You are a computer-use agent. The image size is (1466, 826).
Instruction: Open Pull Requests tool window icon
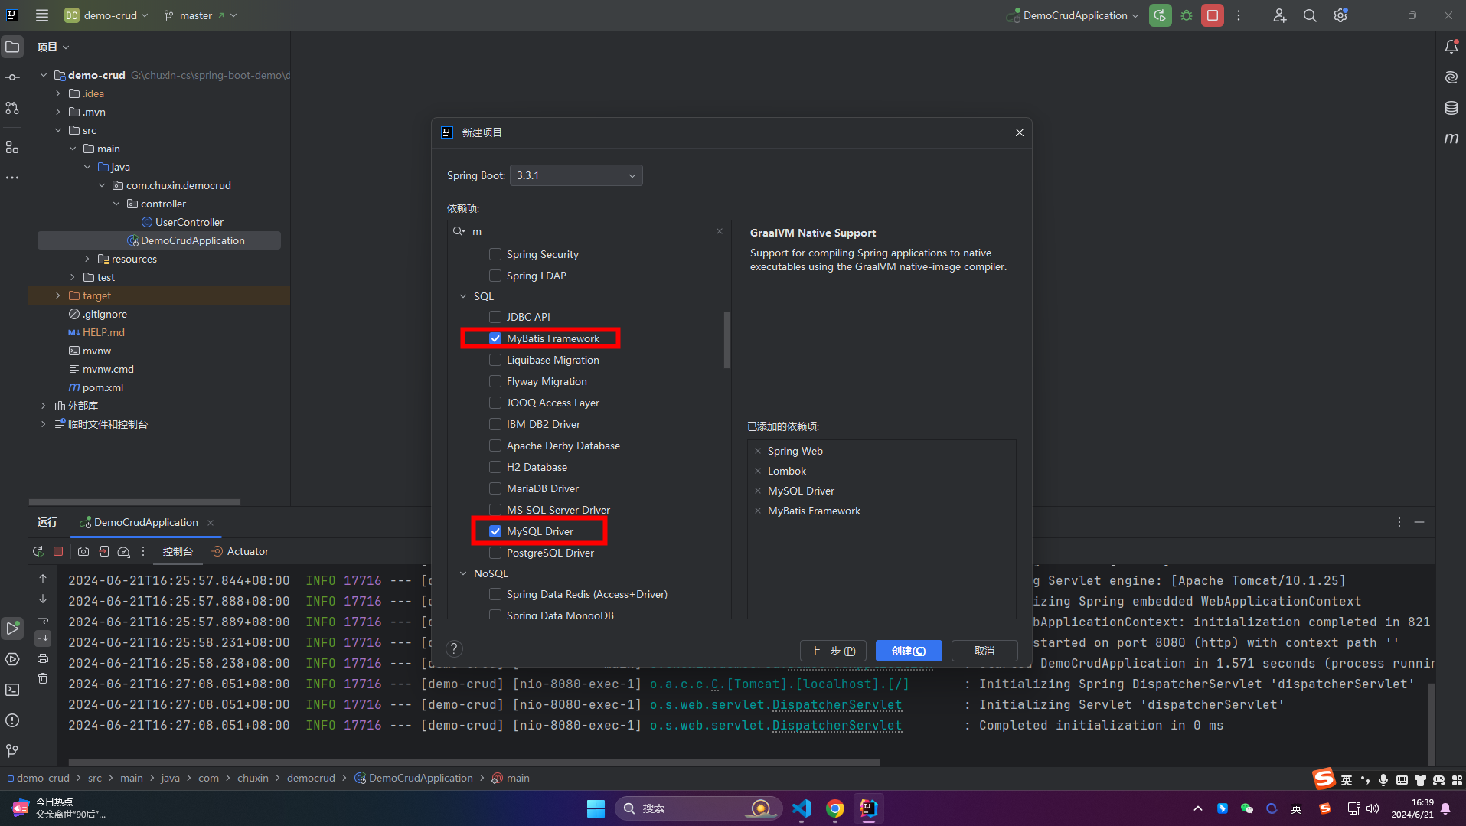[12, 108]
